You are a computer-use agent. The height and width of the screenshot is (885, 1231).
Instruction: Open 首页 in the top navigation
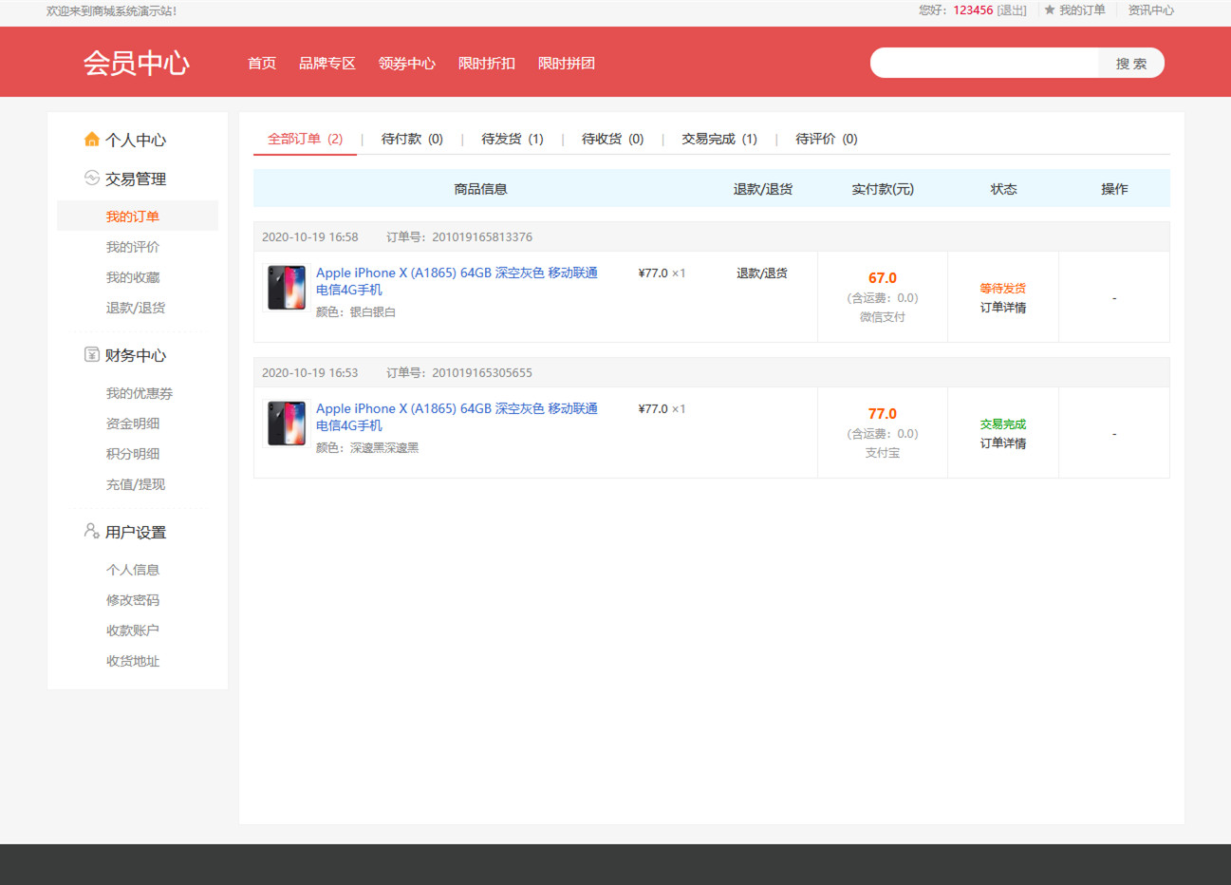coord(262,63)
